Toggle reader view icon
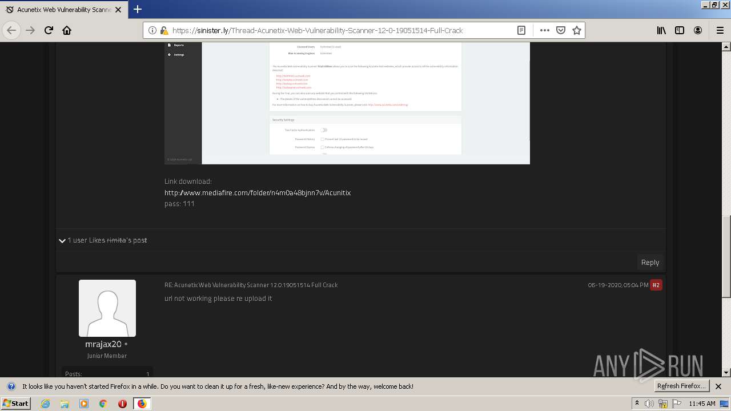Viewport: 731px width, 411px height. point(521,30)
